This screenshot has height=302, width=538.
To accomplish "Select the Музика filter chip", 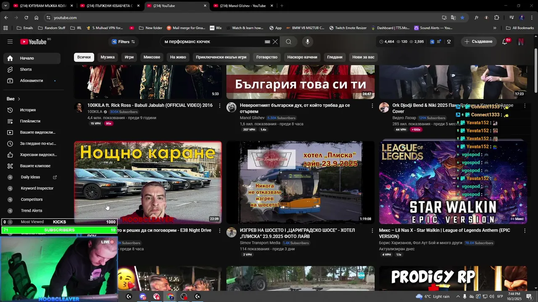I will click(x=108, y=57).
